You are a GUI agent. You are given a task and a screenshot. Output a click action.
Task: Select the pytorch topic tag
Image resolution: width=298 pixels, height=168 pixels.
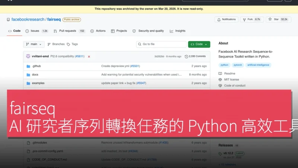(x=238, y=65)
